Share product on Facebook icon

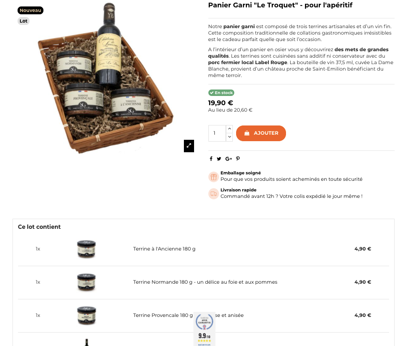pyautogui.click(x=211, y=159)
